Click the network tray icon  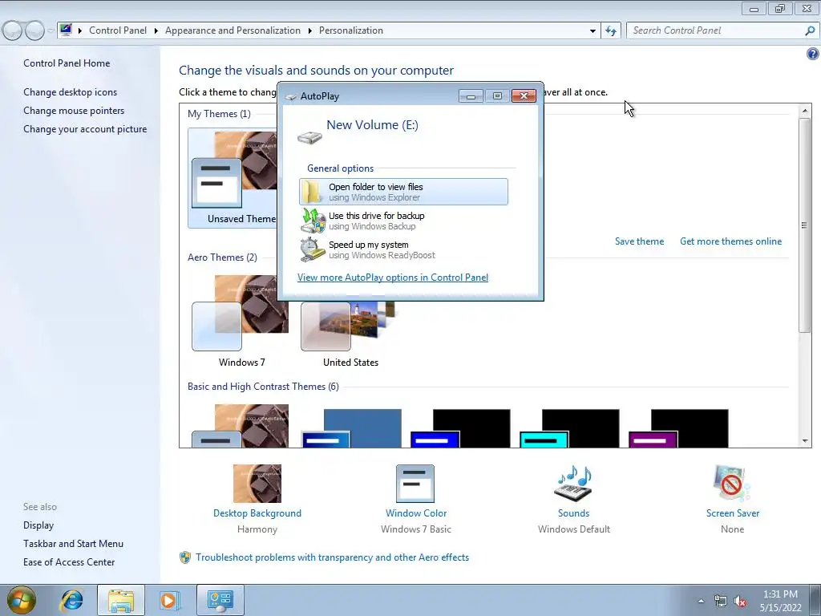[x=721, y=602]
